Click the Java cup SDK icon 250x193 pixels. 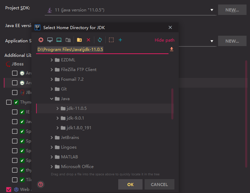point(50,10)
